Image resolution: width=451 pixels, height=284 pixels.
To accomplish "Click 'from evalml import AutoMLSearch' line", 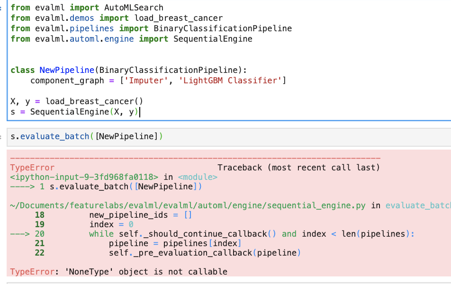I will (x=87, y=8).
